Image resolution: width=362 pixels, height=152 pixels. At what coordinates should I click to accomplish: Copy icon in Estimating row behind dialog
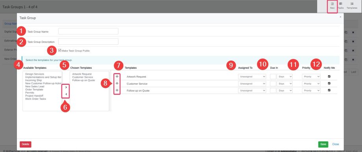pyautogui.click(x=345, y=42)
